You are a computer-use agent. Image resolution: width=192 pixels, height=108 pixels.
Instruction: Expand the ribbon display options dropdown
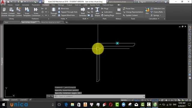(x=121, y=5)
